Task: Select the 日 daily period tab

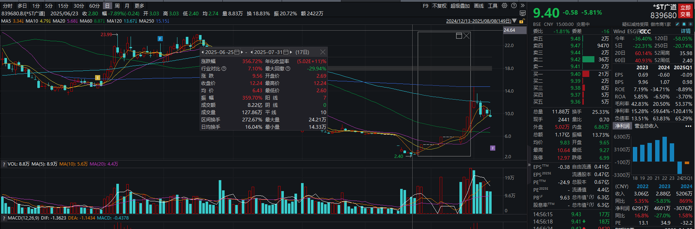Action: click(x=107, y=6)
